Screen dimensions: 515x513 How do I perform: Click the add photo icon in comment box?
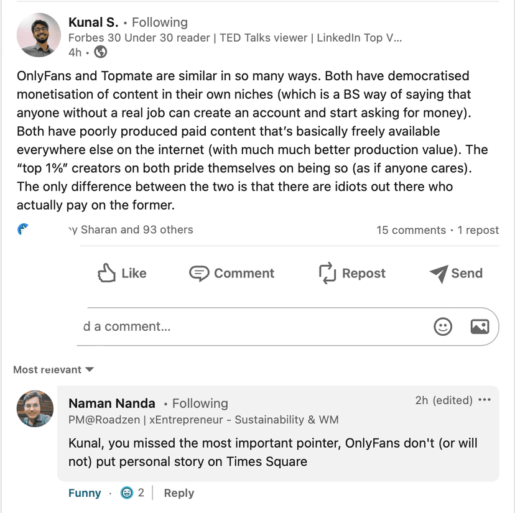pos(480,326)
